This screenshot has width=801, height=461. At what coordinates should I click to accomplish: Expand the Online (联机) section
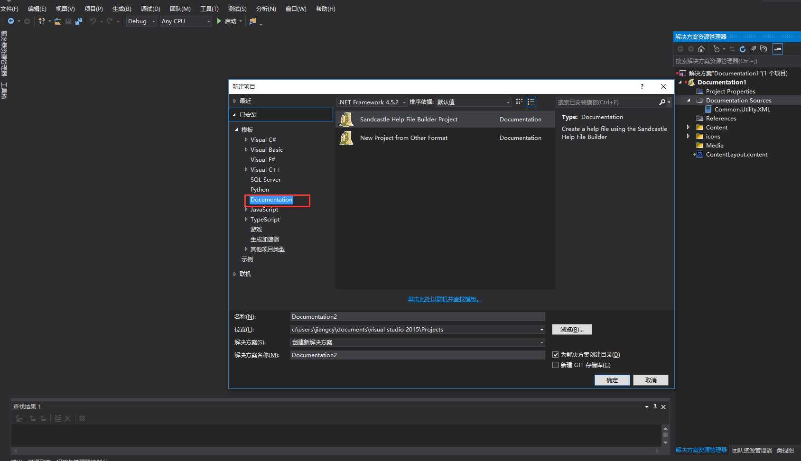234,274
